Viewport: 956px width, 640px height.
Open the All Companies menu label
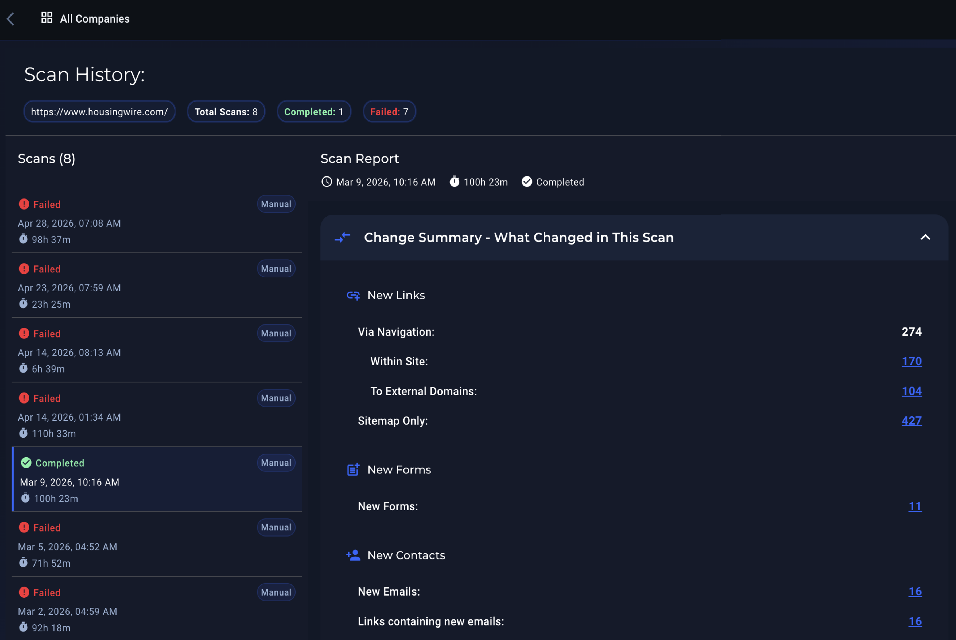pos(95,19)
